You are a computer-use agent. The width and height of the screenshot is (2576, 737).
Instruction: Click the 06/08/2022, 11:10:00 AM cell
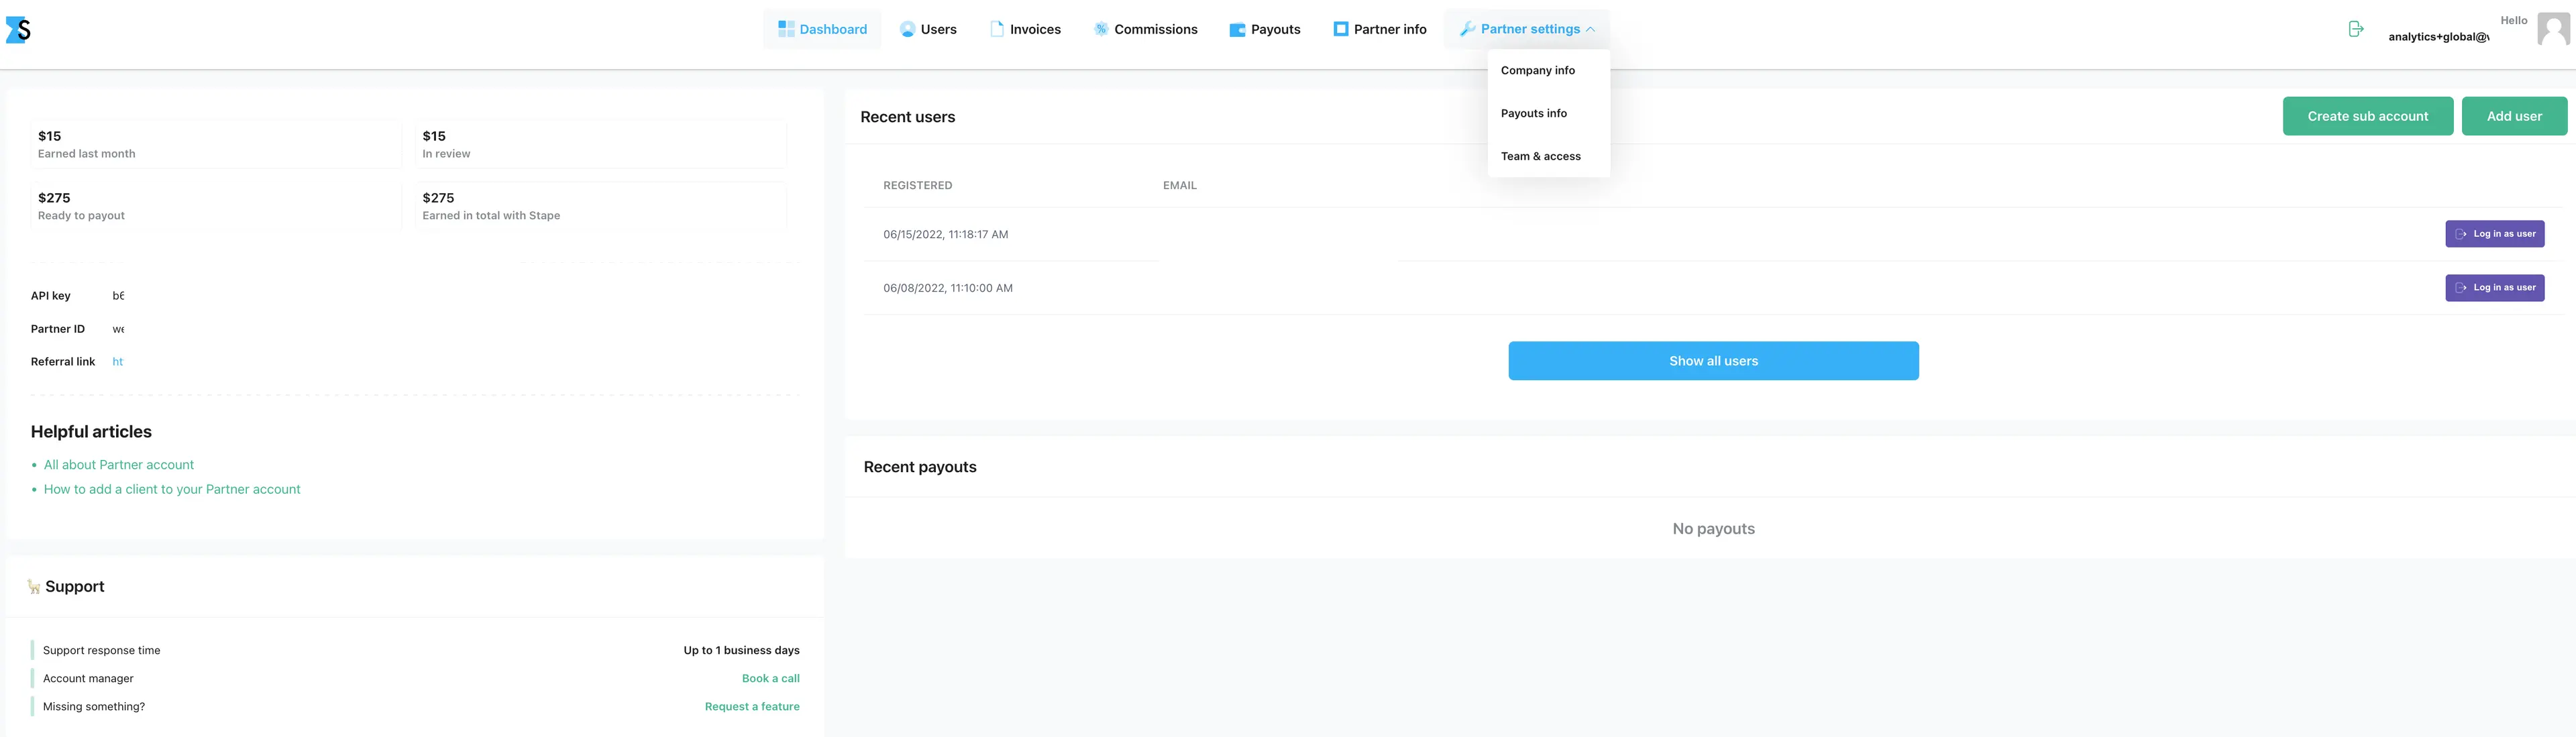point(947,289)
